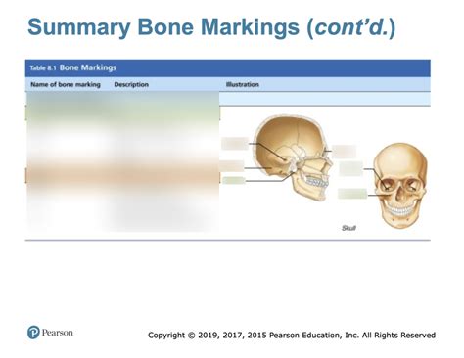Image resolution: width=464 pixels, height=358 pixels.
Task: Select the 'Illustration' column header
Action: click(x=243, y=84)
